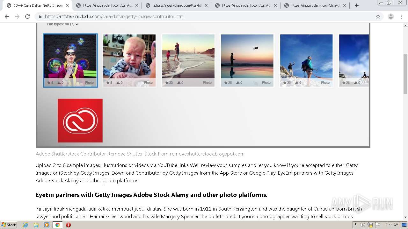Open Internet Explorer from the taskbar
Screen dimensions: 408x229
click(25, 225)
